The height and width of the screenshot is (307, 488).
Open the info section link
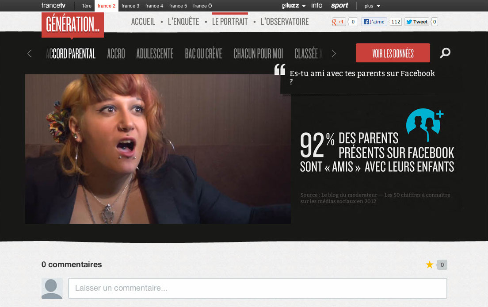click(x=317, y=6)
